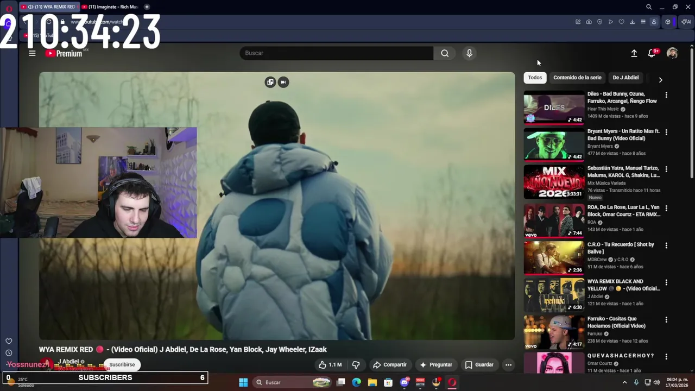Select the Todos filter chip
This screenshot has width=695, height=391.
pos(535,78)
